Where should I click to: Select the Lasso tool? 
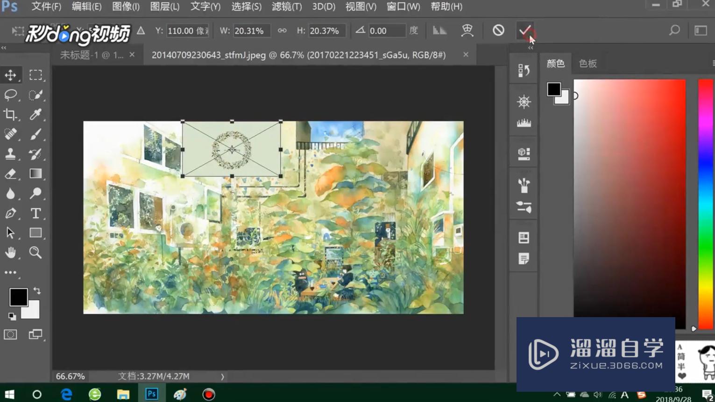point(10,95)
